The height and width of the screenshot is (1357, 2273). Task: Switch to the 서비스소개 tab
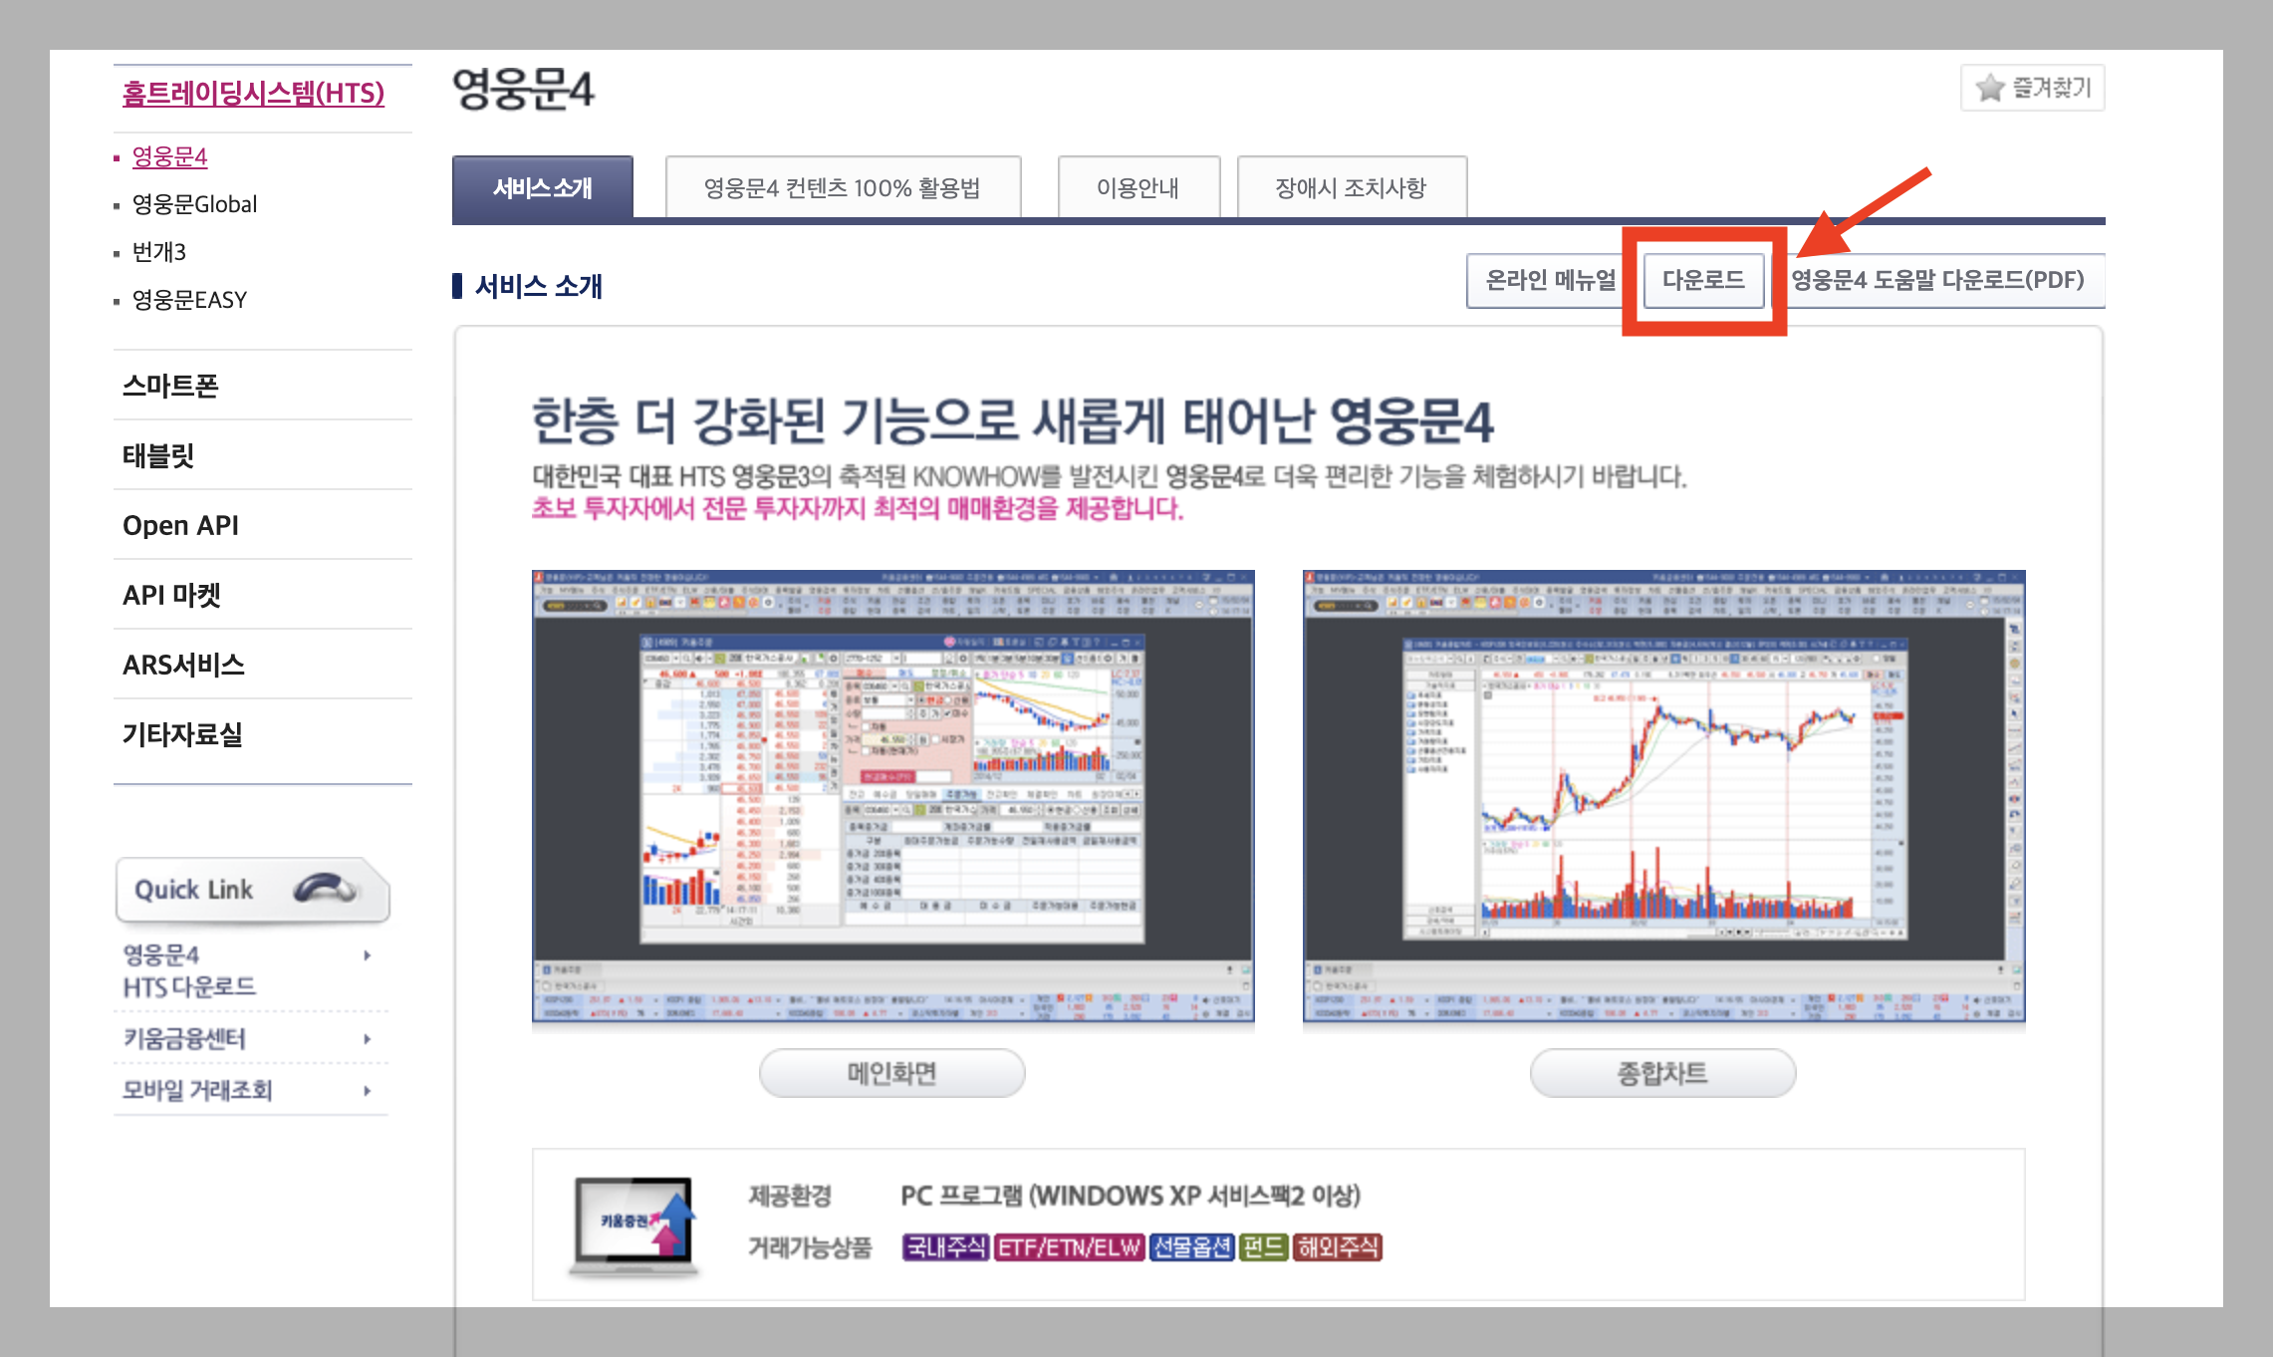coord(543,187)
